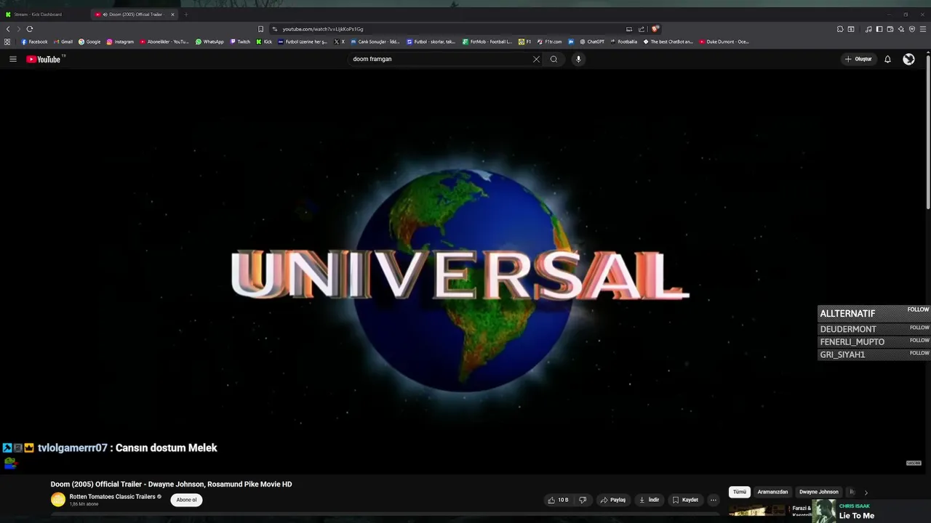Open the Leo AI sparkle icon

point(901,29)
